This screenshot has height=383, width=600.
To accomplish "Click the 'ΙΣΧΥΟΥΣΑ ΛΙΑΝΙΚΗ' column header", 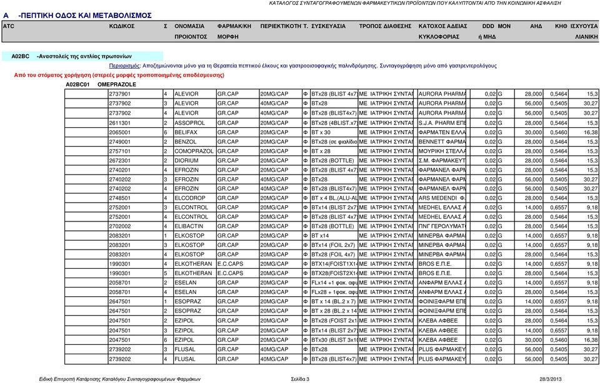I will (x=584, y=31).
